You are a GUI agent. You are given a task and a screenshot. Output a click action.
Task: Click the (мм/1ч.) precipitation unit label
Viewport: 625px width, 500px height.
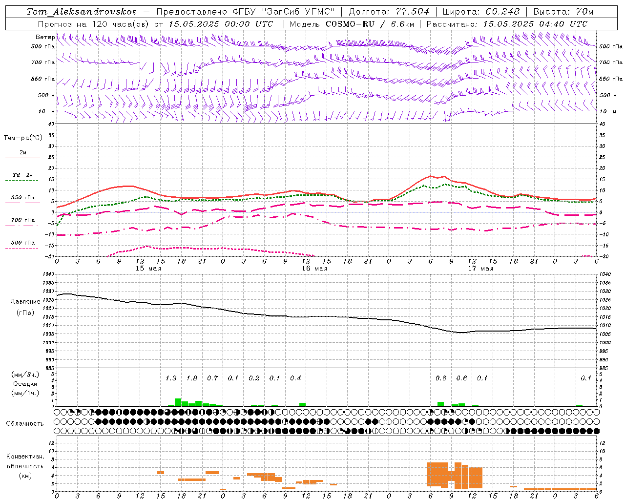[25, 393]
